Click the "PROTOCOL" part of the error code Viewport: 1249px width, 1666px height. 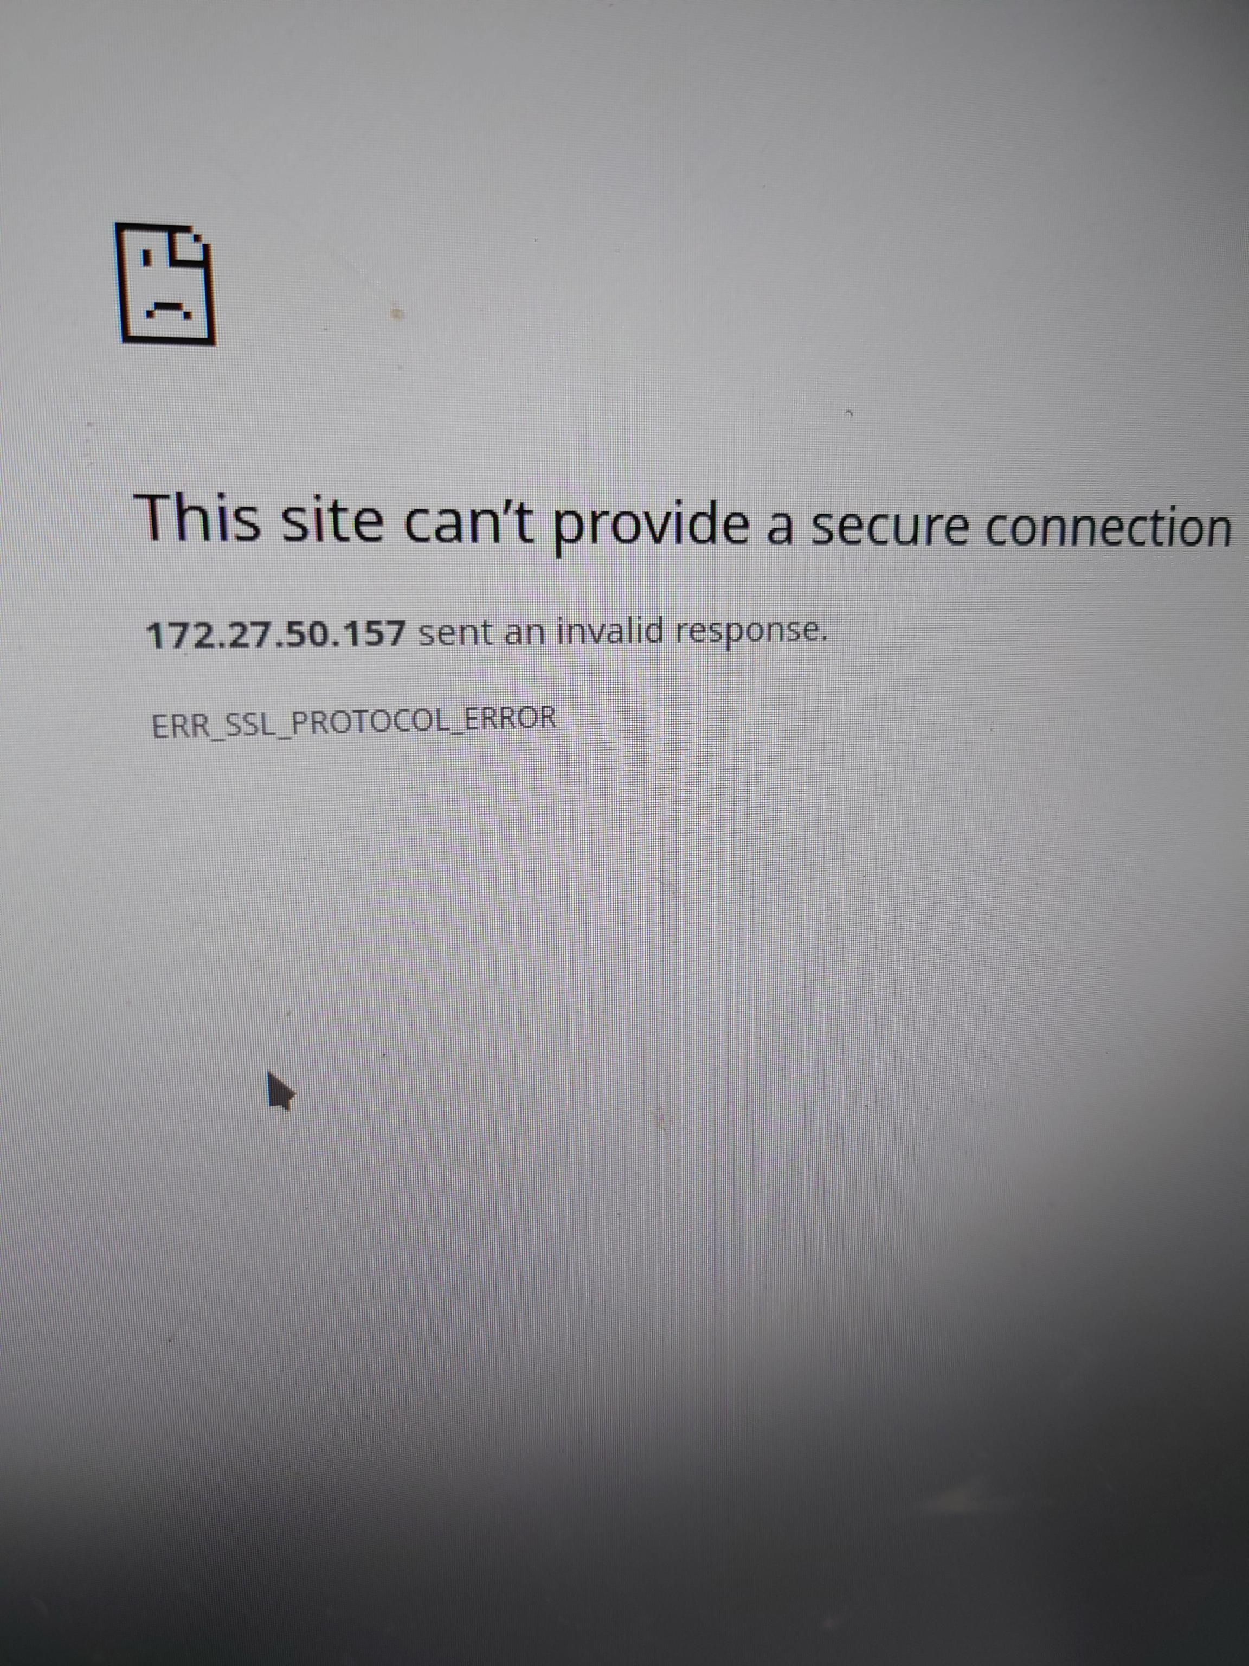[371, 722]
